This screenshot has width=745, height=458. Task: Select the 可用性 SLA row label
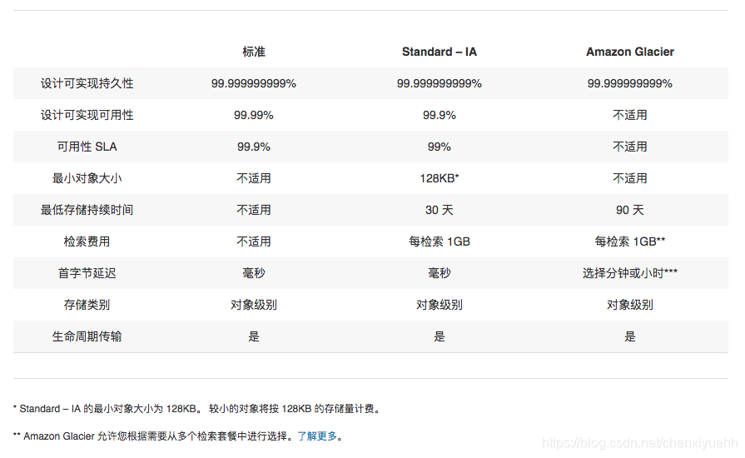coord(87,147)
